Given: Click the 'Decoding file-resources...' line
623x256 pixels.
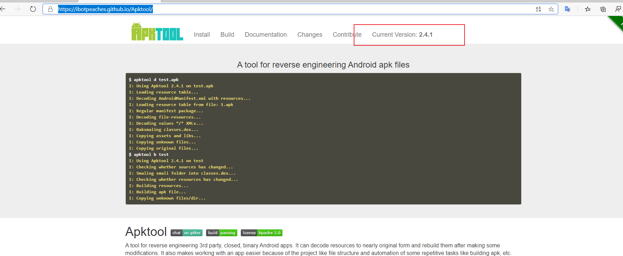Looking at the screenshot, I should click(165, 117).
